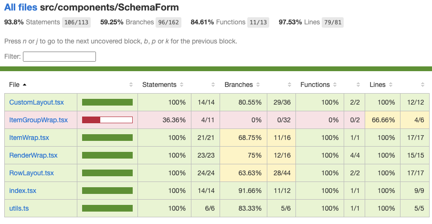The height and width of the screenshot is (224, 432).
Task: Sort by statements count column icon
Action: 213,85
